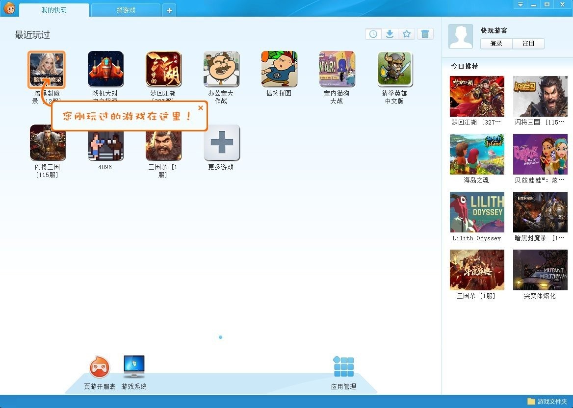Click the 海岛之魂 caption text
573x408 pixels.
coord(476,180)
